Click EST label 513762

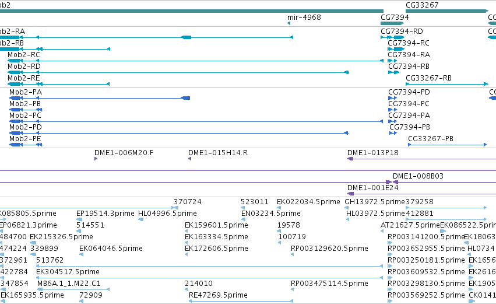click(x=50, y=261)
